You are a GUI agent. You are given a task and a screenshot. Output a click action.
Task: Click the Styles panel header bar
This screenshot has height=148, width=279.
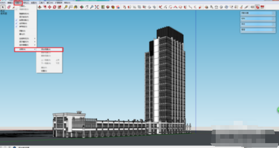coord(258,24)
